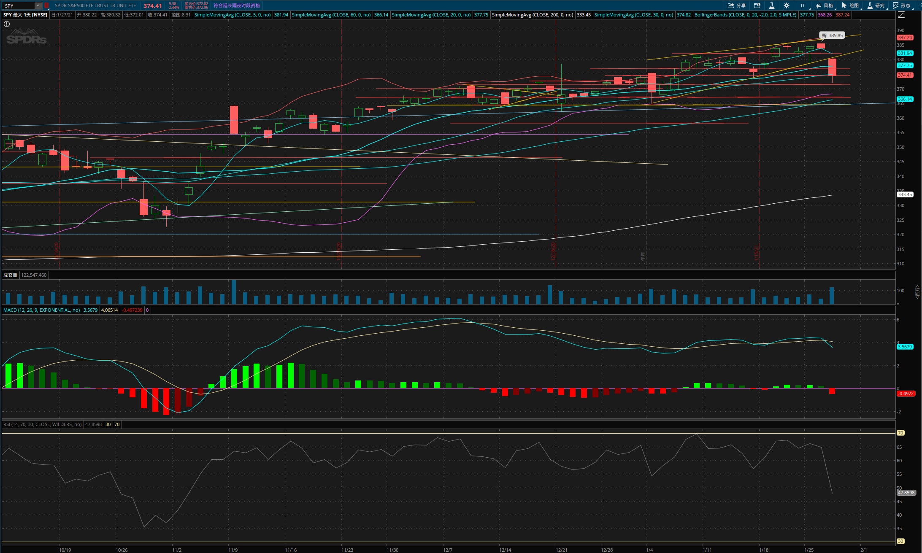922x553 pixels.
Task: Click the 4.06514 MACD signal value
Action: [x=110, y=310]
